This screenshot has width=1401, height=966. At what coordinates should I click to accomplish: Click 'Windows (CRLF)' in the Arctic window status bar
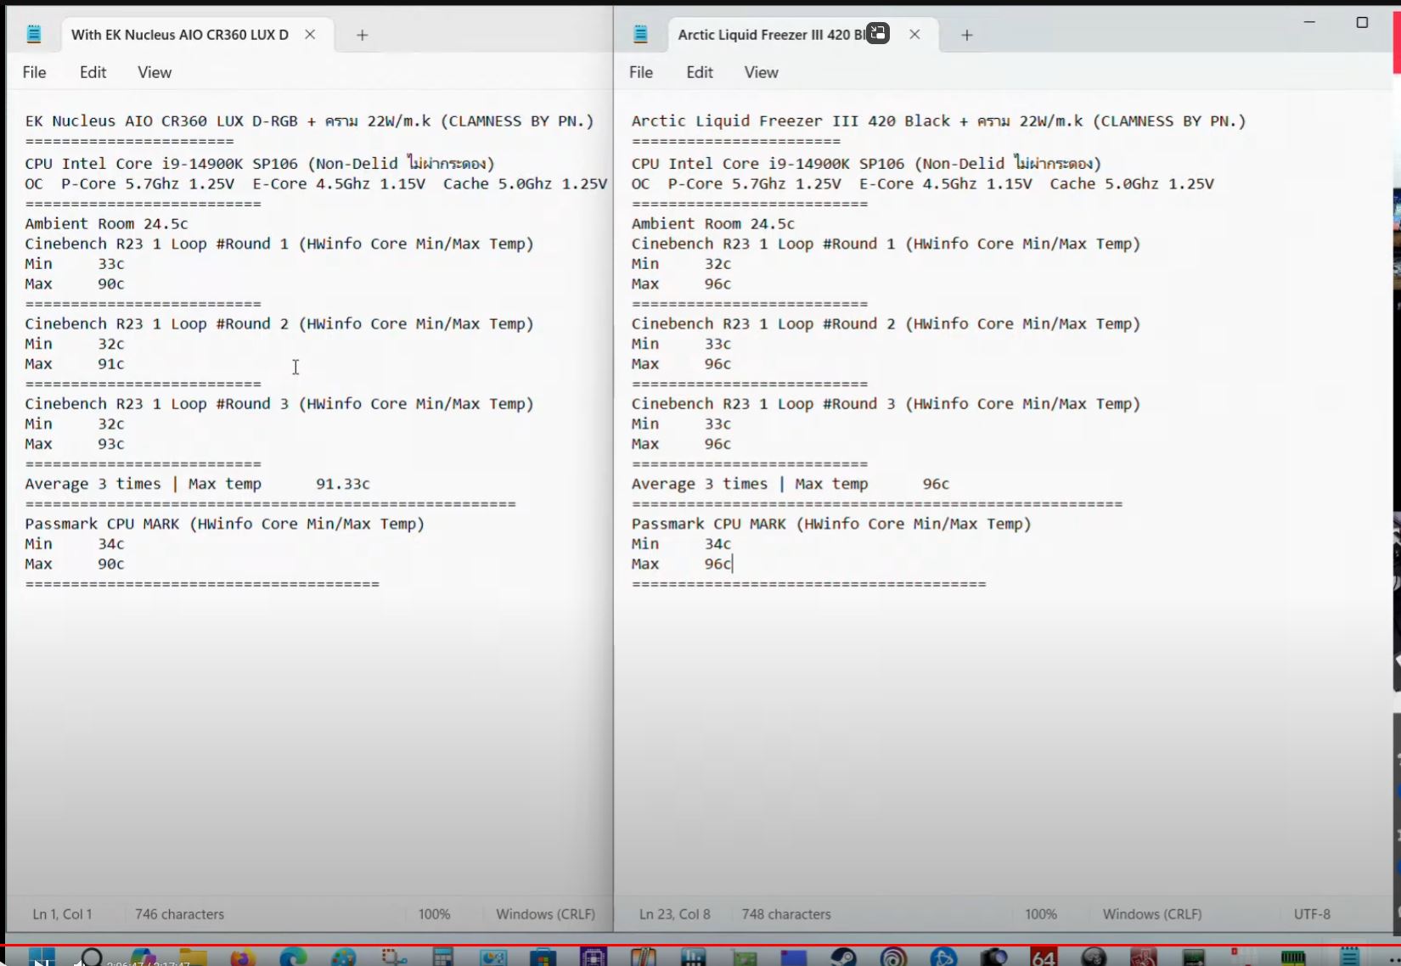(x=1152, y=914)
